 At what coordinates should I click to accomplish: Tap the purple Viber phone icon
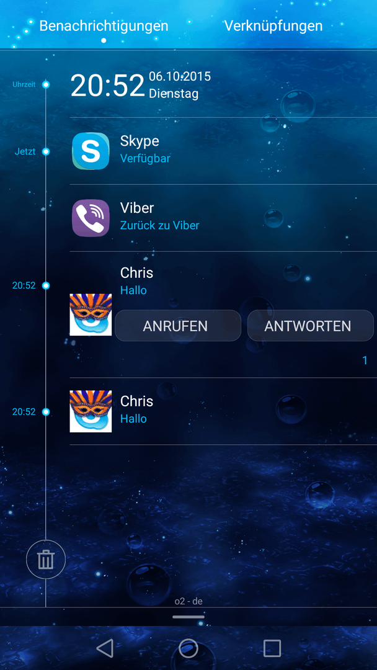pos(91,218)
